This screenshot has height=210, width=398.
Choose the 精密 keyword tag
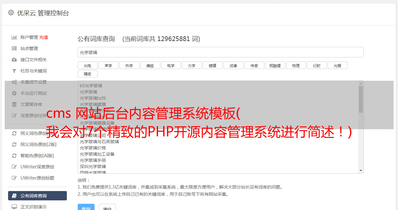tap(88, 74)
